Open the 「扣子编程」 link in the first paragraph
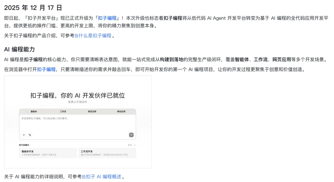The image size is (334, 182). (x=107, y=18)
